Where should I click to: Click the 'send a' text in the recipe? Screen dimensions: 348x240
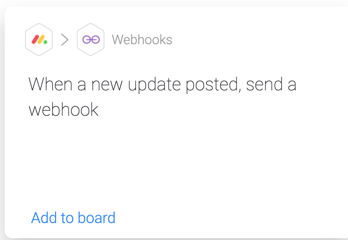271,84
